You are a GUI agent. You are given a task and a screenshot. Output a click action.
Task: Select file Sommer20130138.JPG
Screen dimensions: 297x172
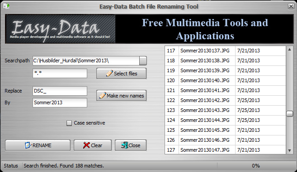tap(205, 60)
